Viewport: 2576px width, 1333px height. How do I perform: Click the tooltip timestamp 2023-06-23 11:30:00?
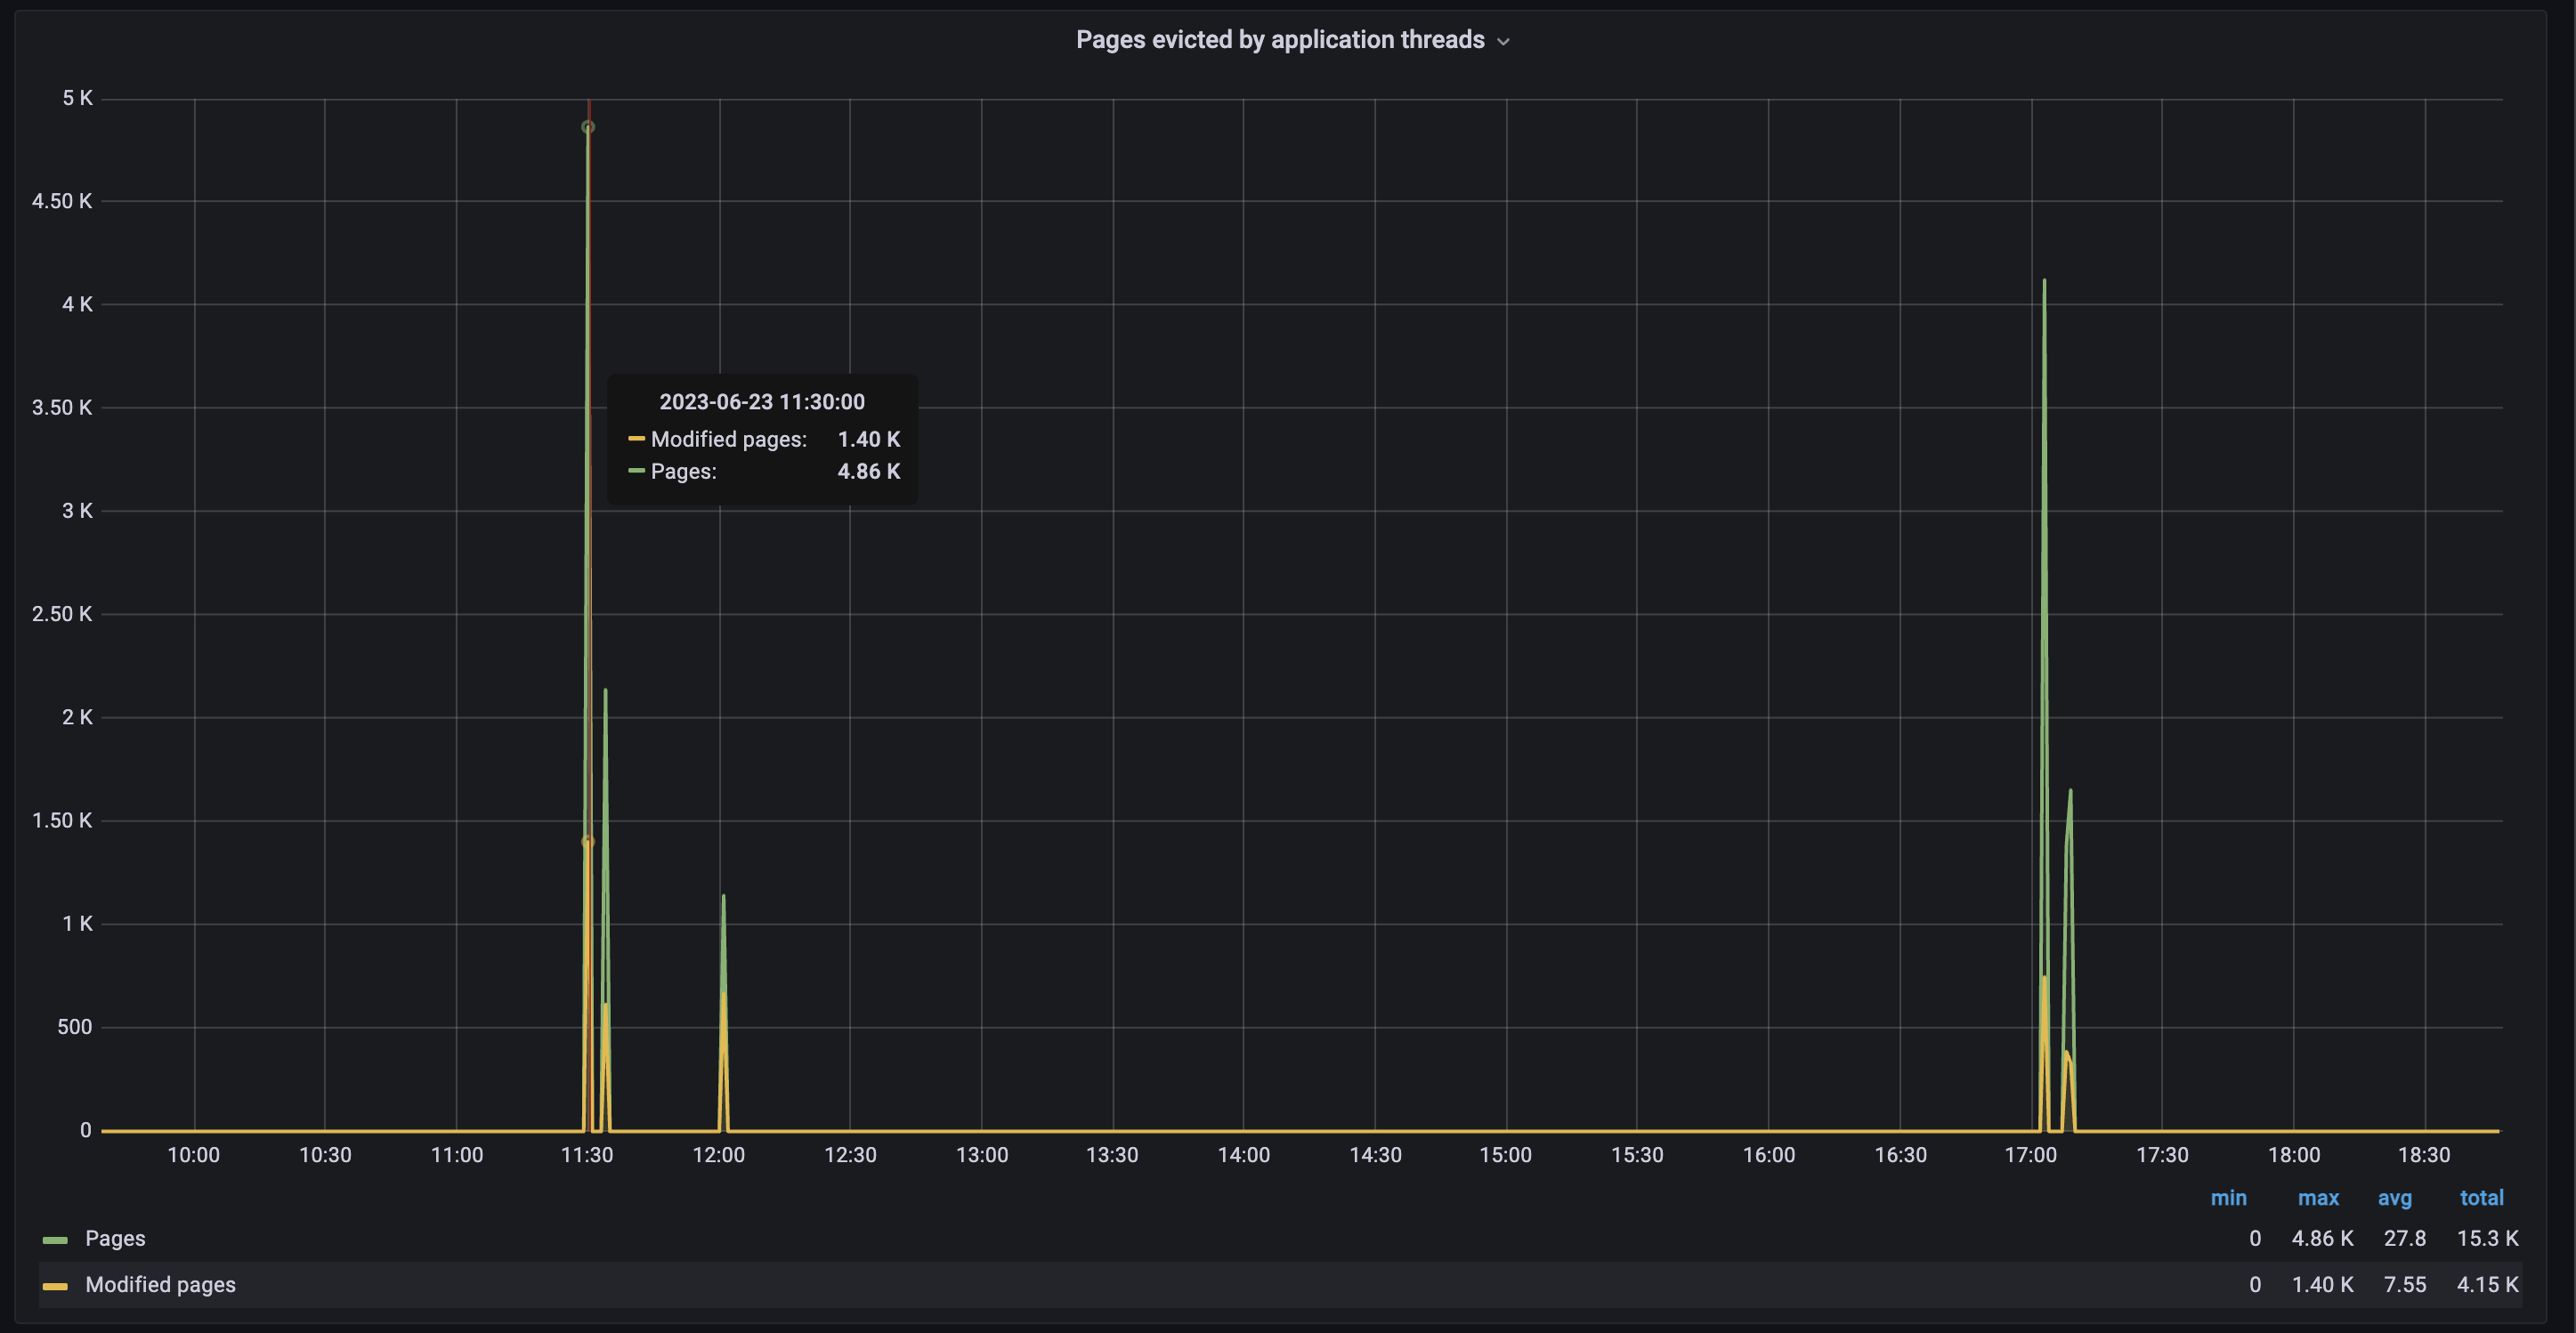762,402
